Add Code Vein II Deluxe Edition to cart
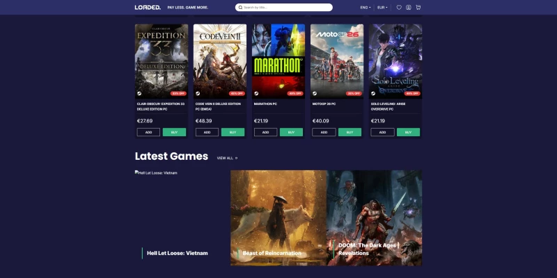The image size is (557, 278). click(x=207, y=132)
